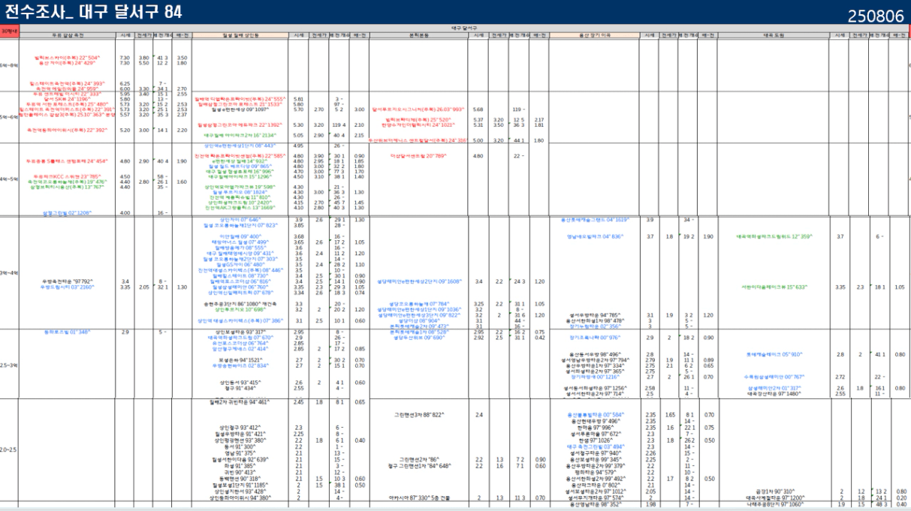Select the 월성e편한세상 apartment cell

pos(240,110)
